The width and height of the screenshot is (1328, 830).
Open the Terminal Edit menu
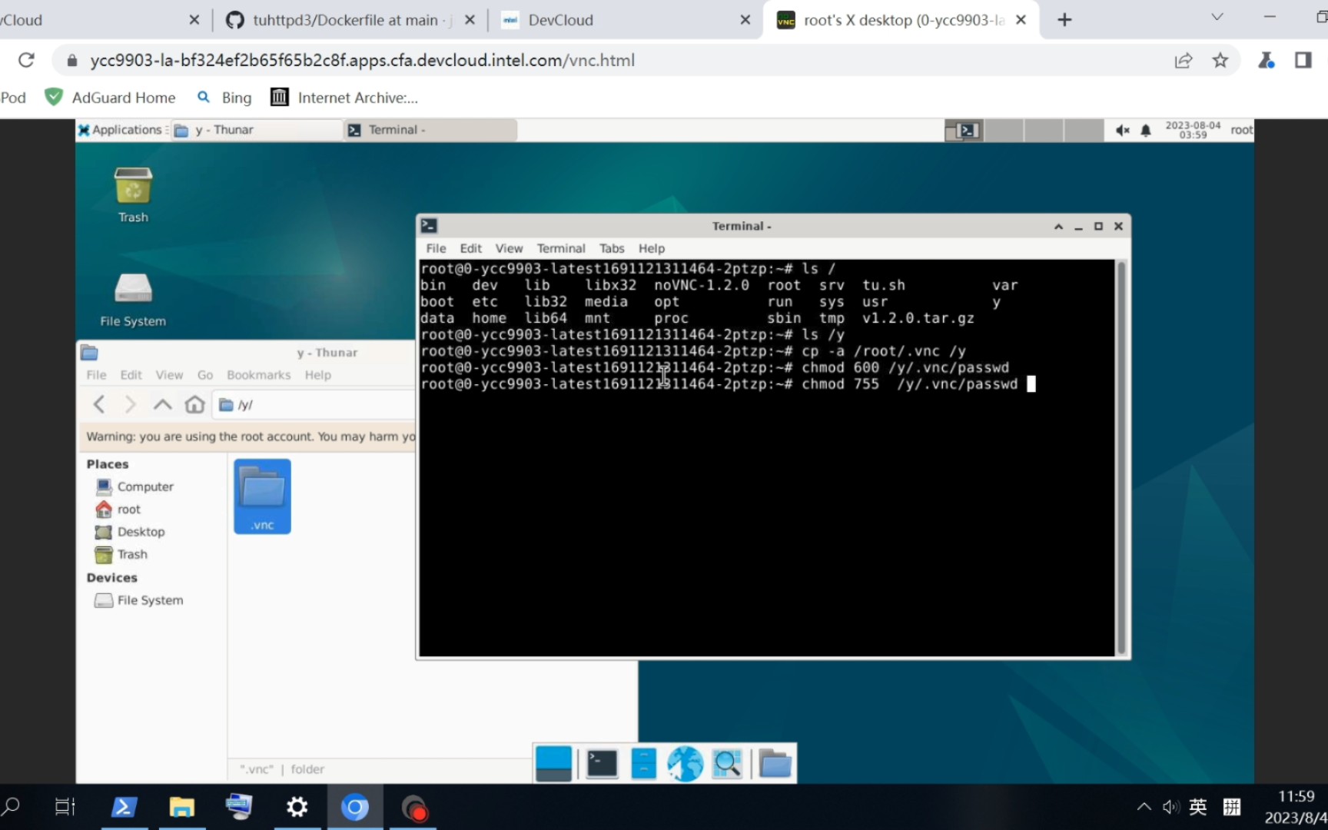tap(470, 248)
